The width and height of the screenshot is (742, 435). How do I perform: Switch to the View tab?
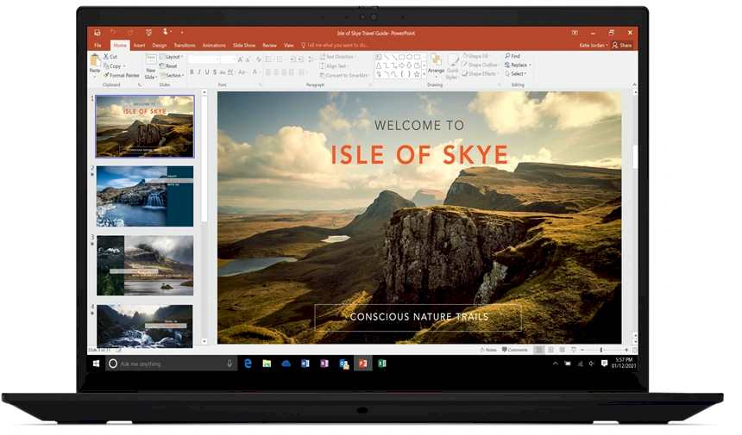point(289,46)
